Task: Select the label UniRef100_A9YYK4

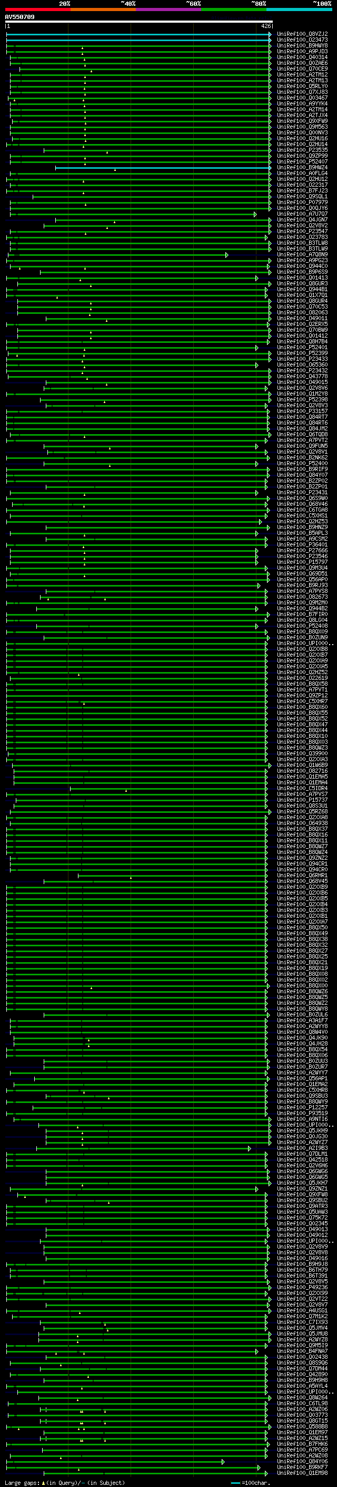Action: click(x=302, y=103)
